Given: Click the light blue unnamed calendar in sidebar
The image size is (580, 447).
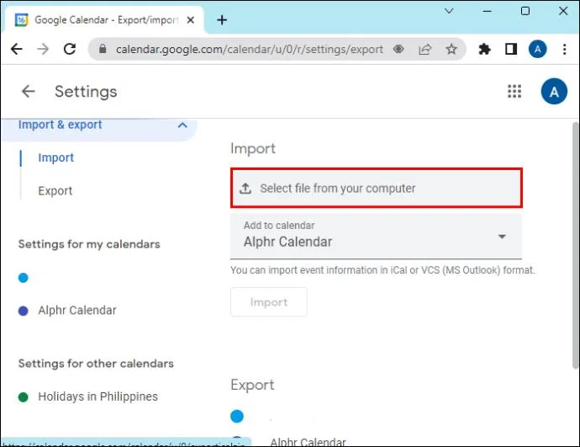Looking at the screenshot, I should [x=23, y=278].
